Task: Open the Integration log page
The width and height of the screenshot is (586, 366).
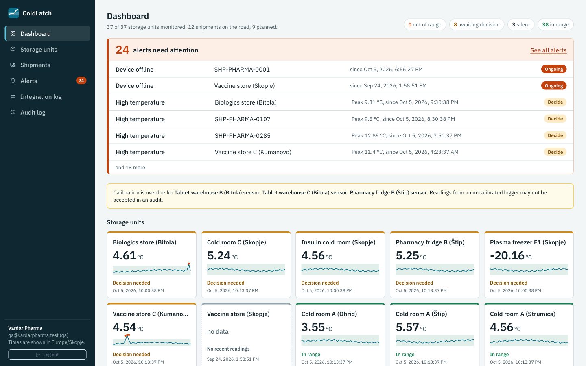Action: click(x=48, y=97)
